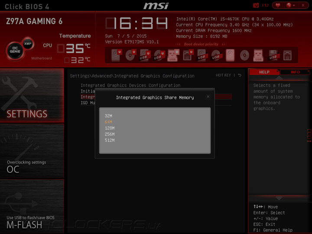Click right arrows beside Boot device priority

[224, 44]
